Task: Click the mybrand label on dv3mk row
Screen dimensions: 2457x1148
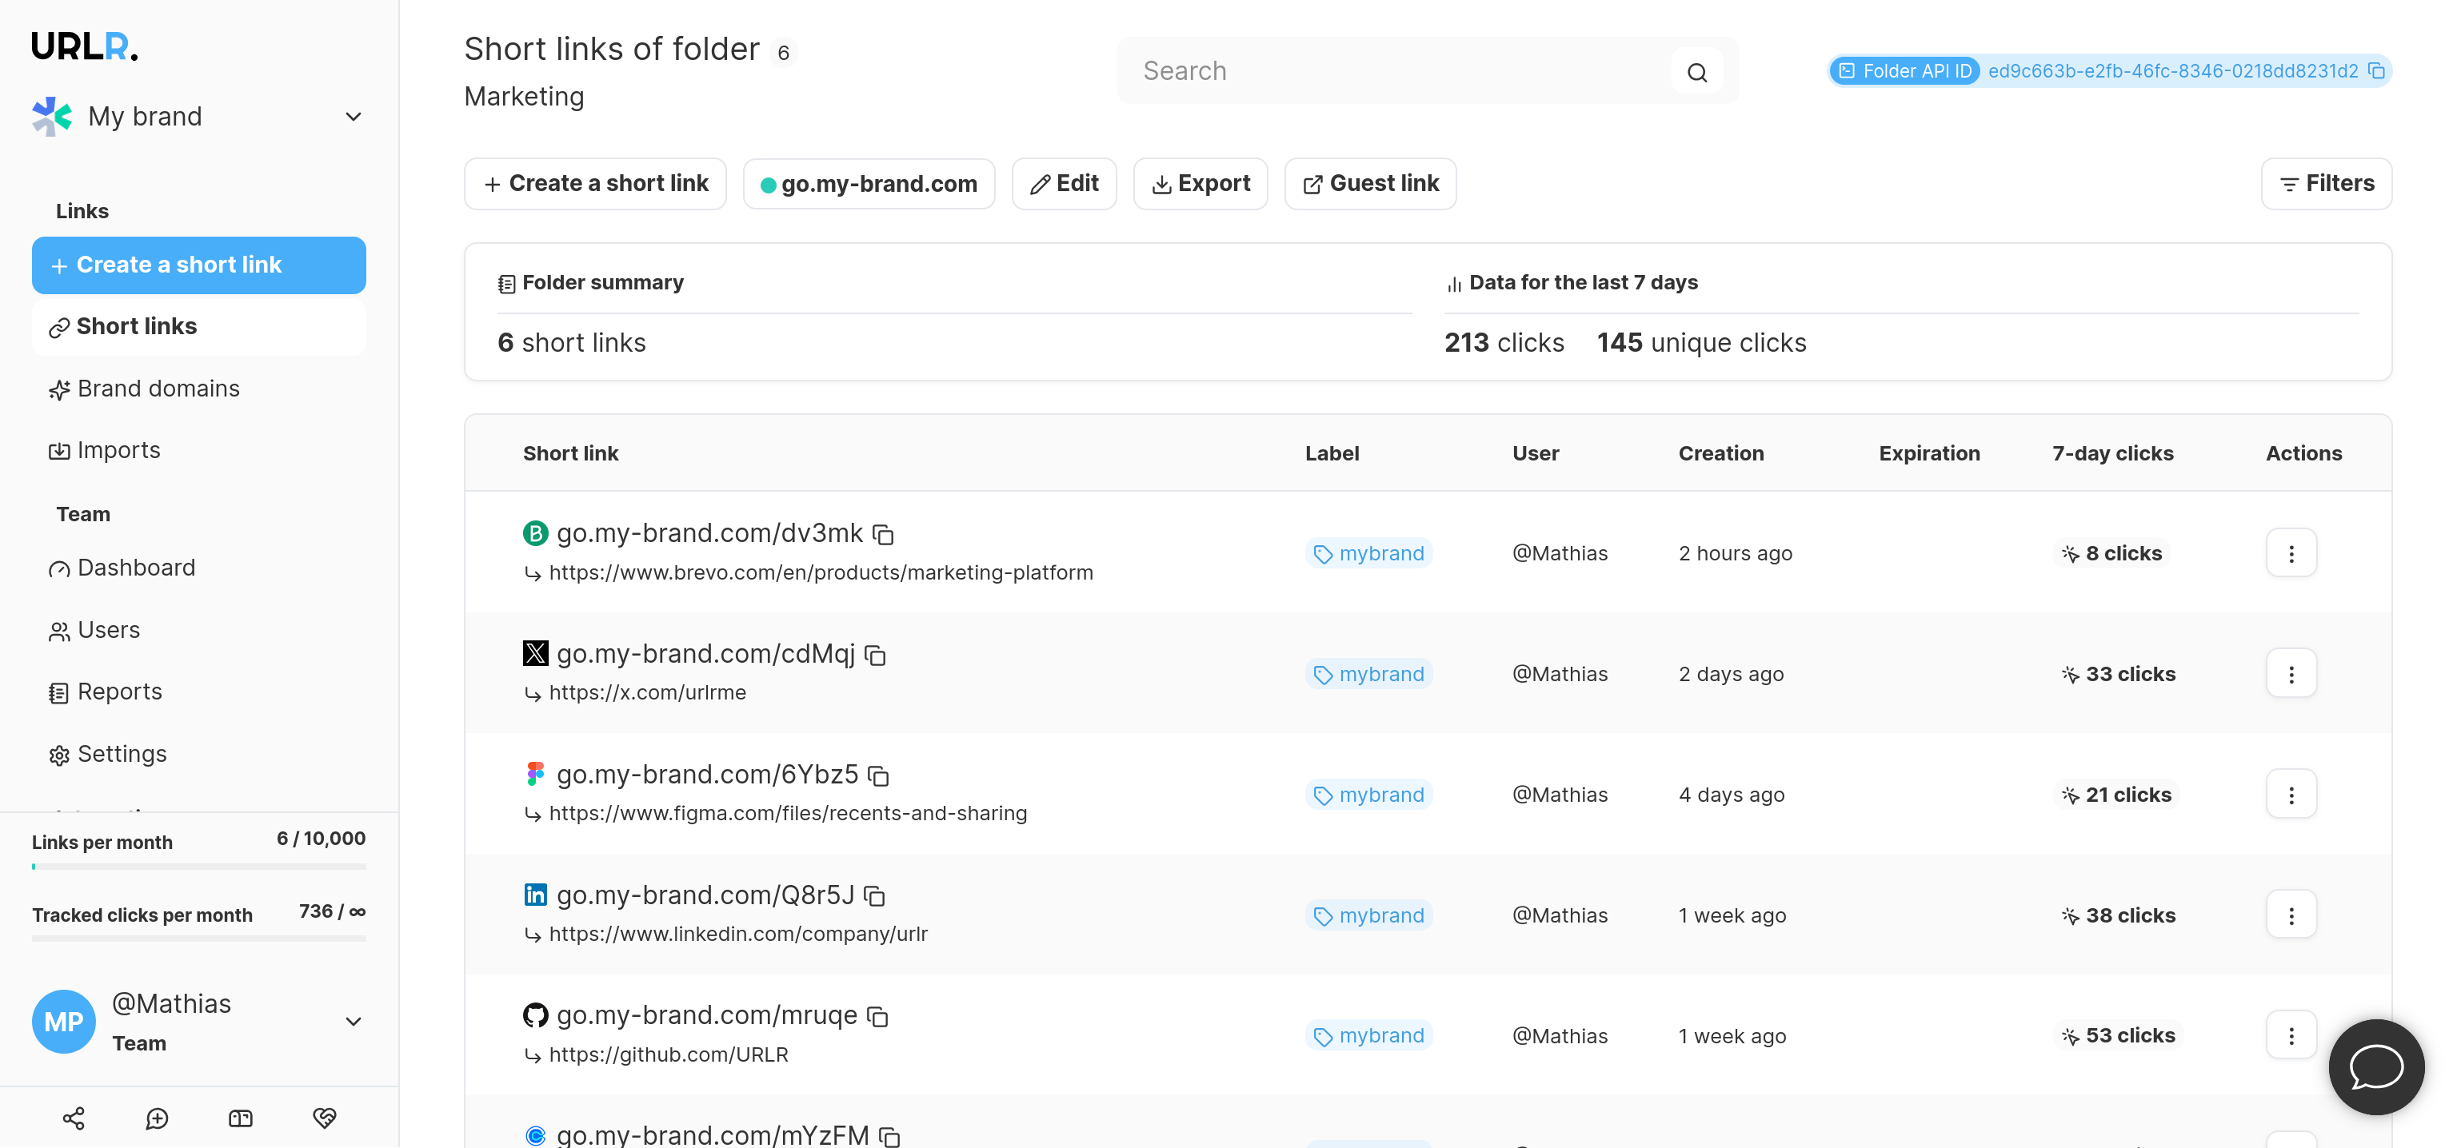Action: (x=1368, y=553)
